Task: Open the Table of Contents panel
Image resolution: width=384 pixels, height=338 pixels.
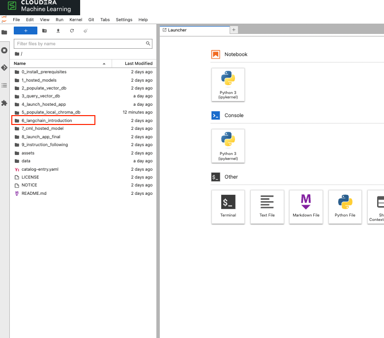Action: 4,85
